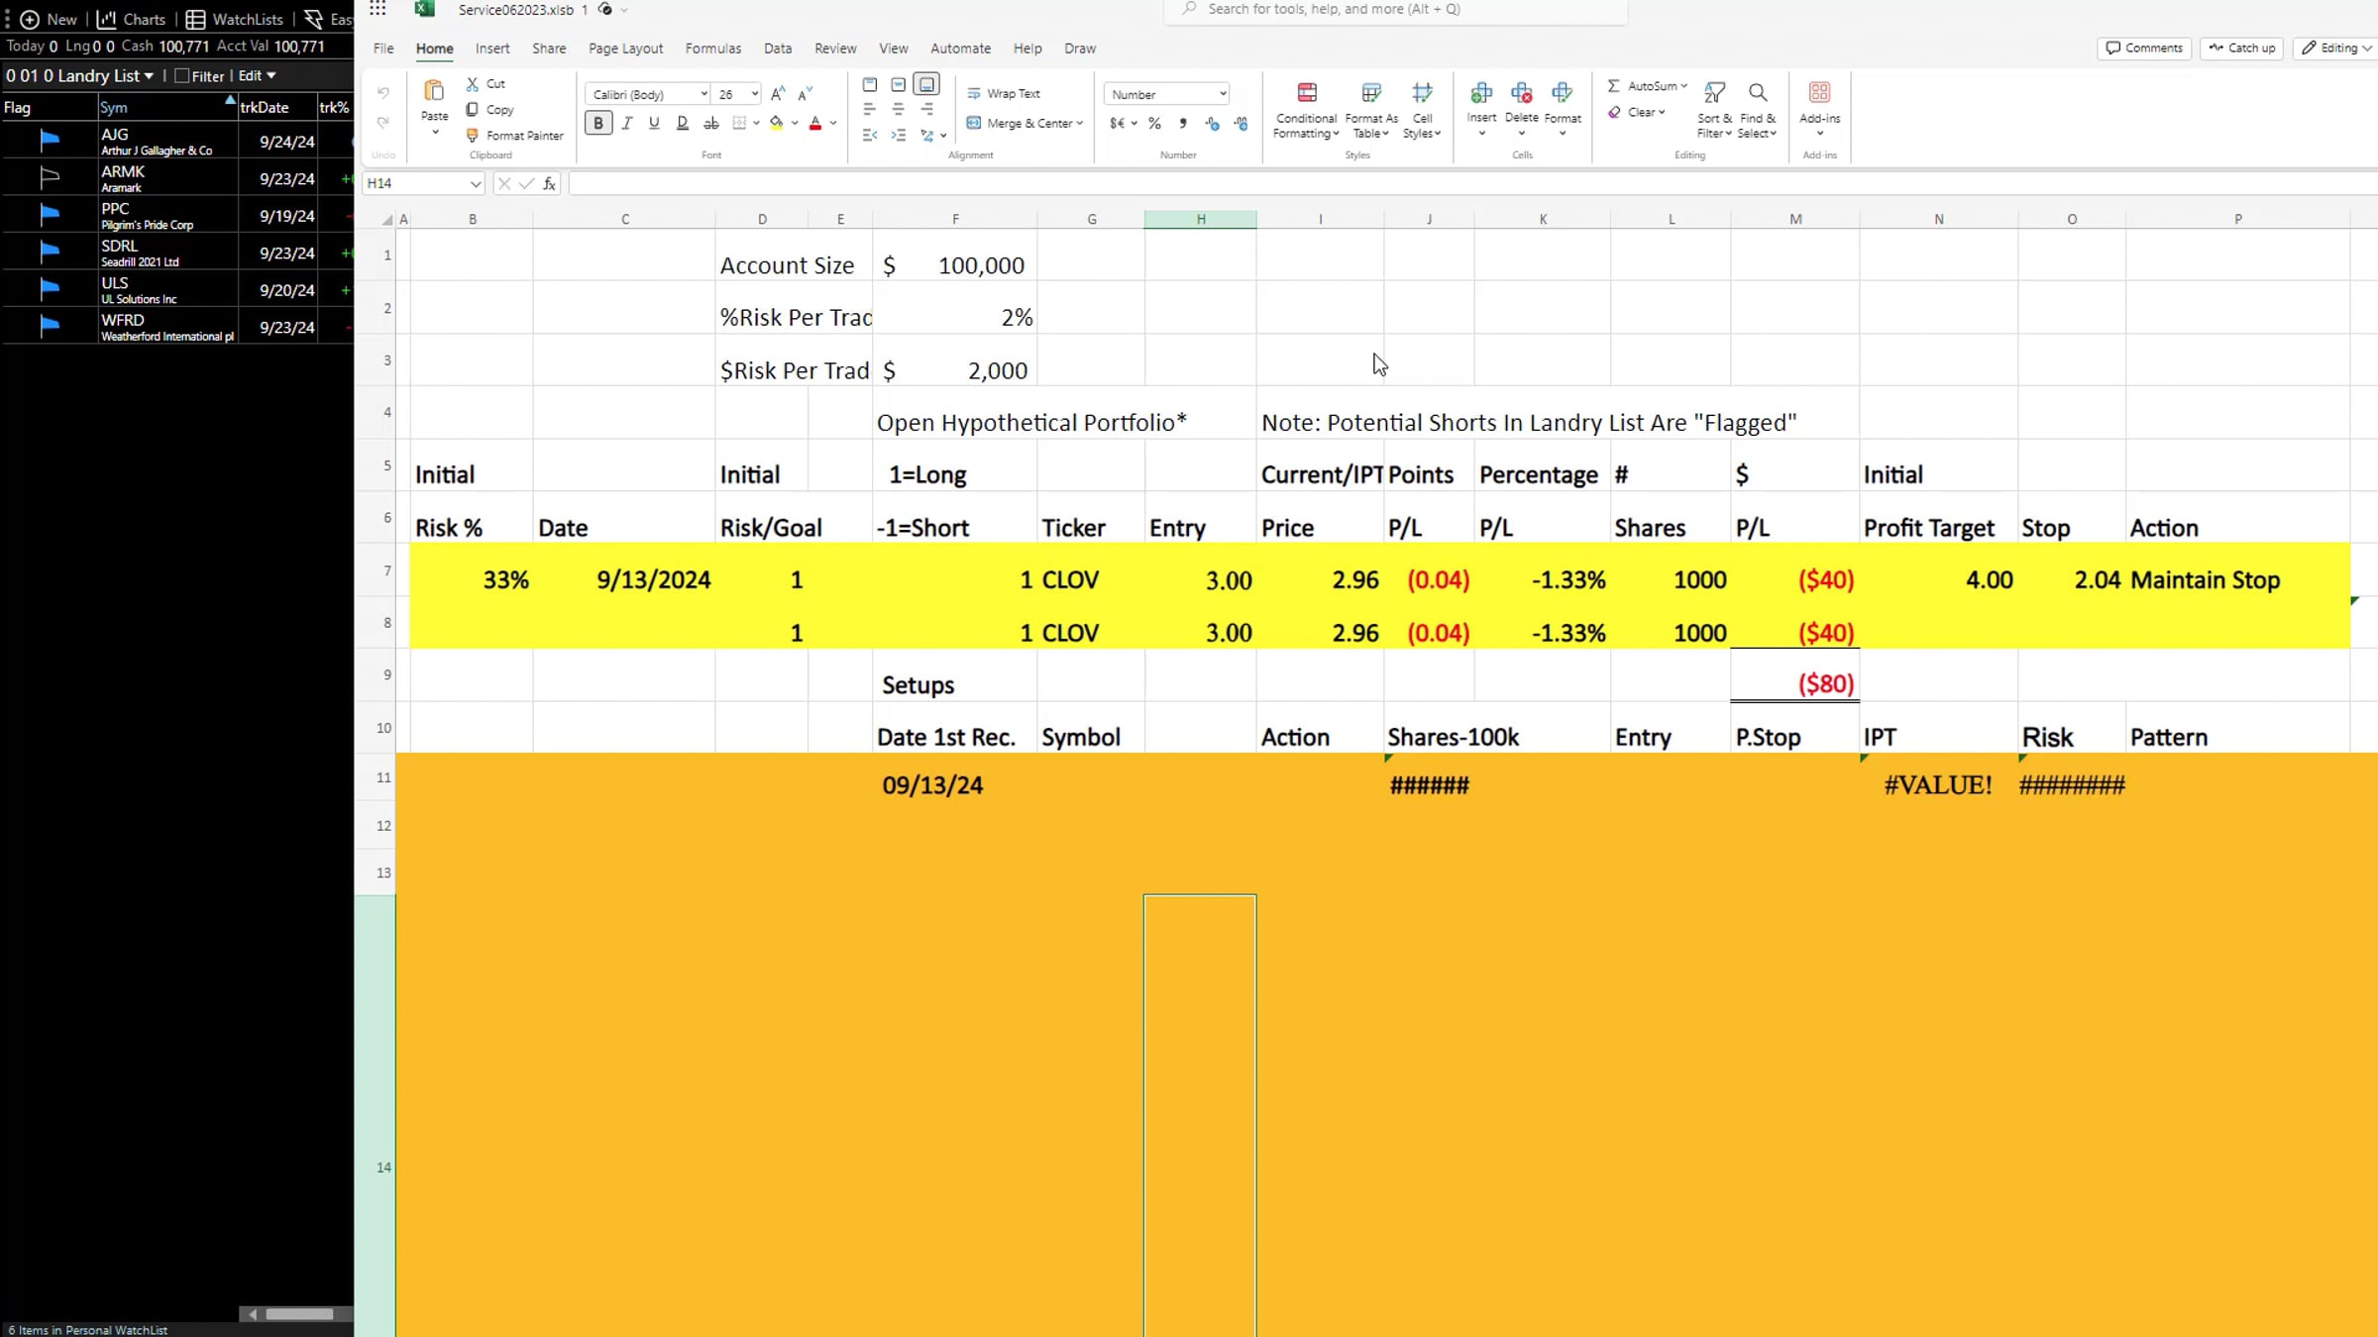2378x1337 pixels.
Task: Decrease indent in Alignment group
Action: tap(870, 135)
